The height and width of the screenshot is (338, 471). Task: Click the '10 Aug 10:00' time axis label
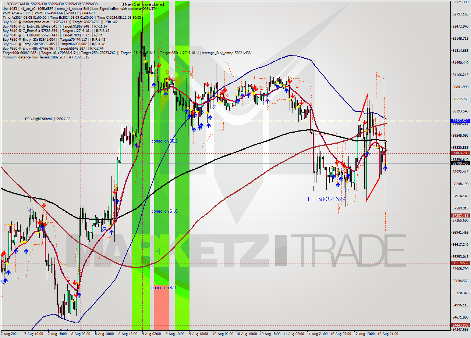(246, 334)
